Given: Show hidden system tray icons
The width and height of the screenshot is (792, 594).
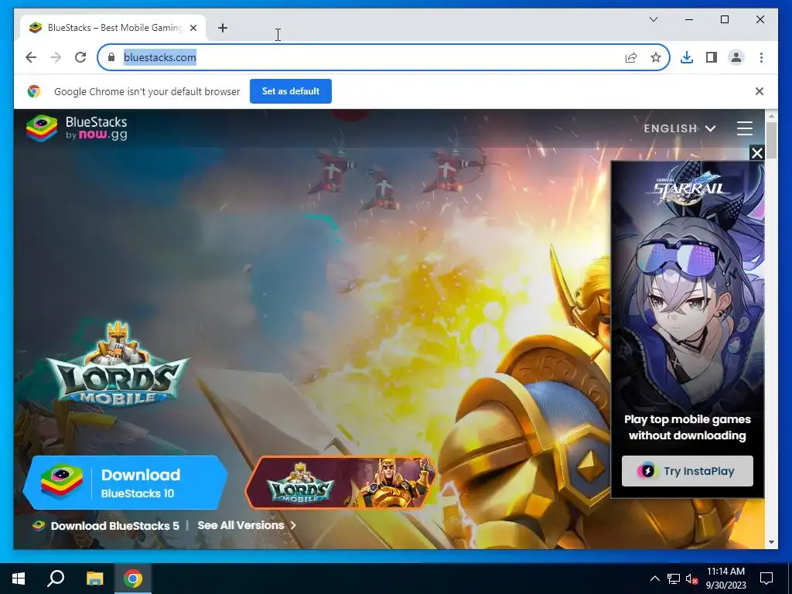Looking at the screenshot, I should 654,579.
